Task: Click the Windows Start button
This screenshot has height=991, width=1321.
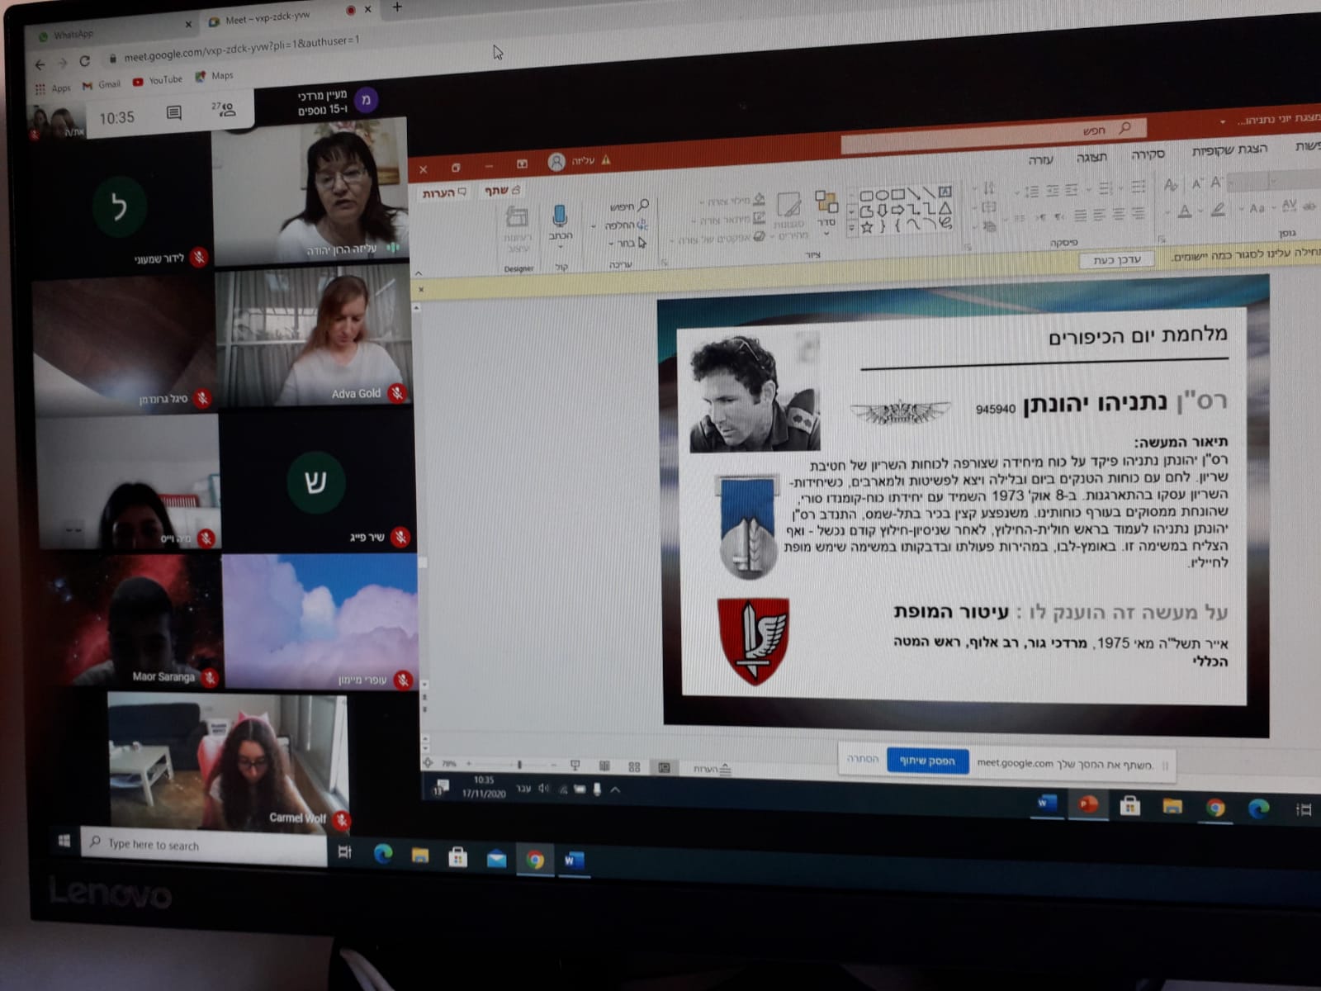Action: click(x=64, y=841)
